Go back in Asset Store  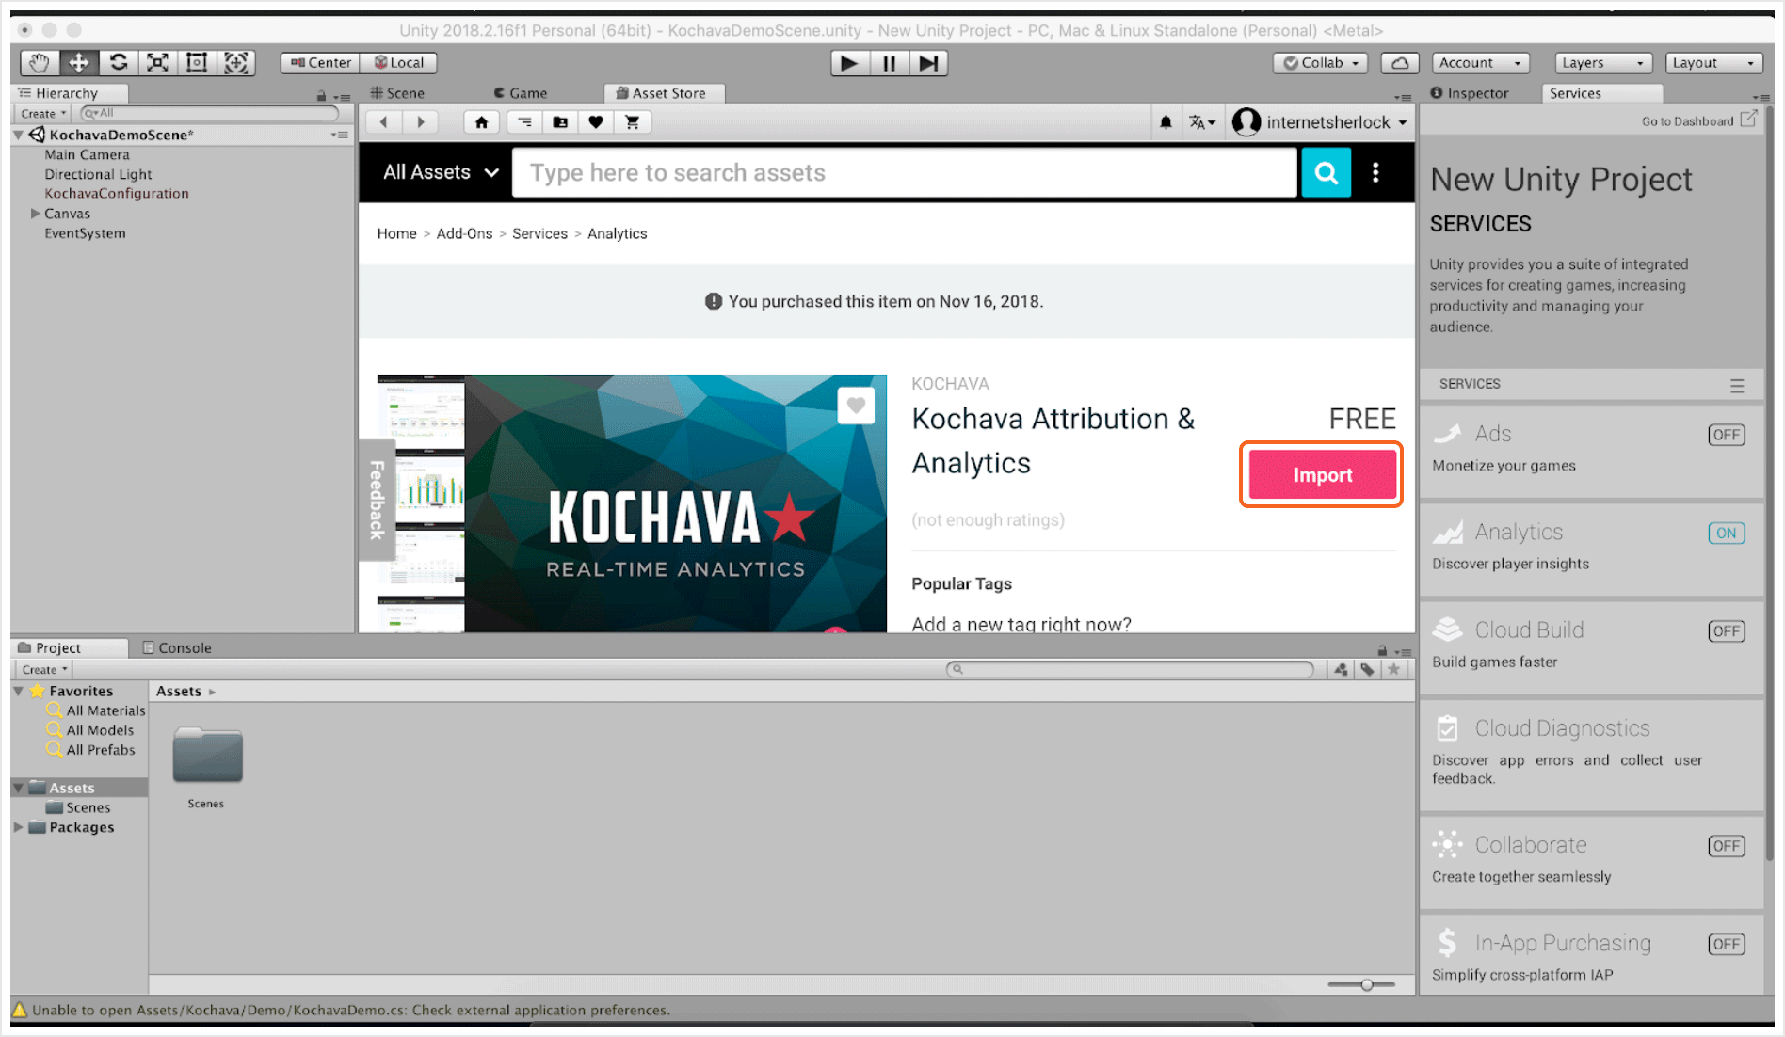pos(384,122)
